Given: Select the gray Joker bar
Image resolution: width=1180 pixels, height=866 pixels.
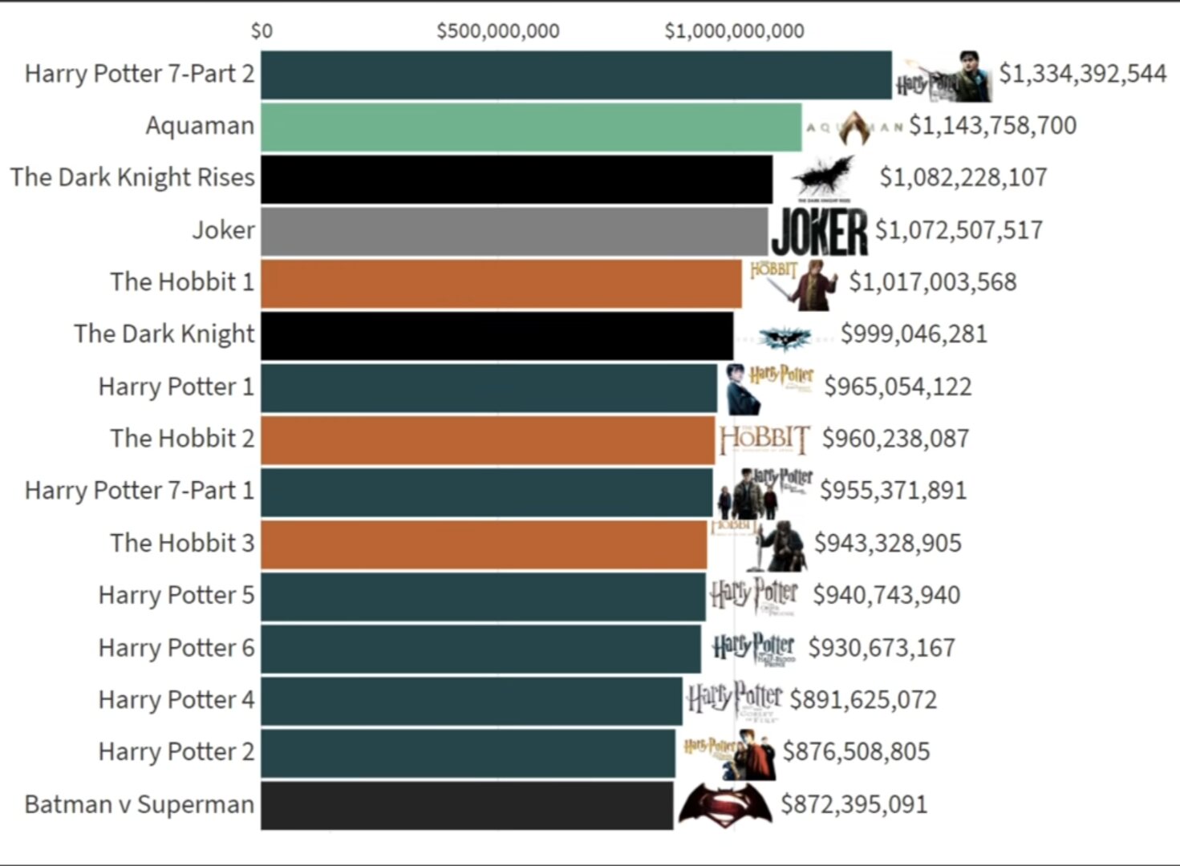Looking at the screenshot, I should [x=513, y=231].
